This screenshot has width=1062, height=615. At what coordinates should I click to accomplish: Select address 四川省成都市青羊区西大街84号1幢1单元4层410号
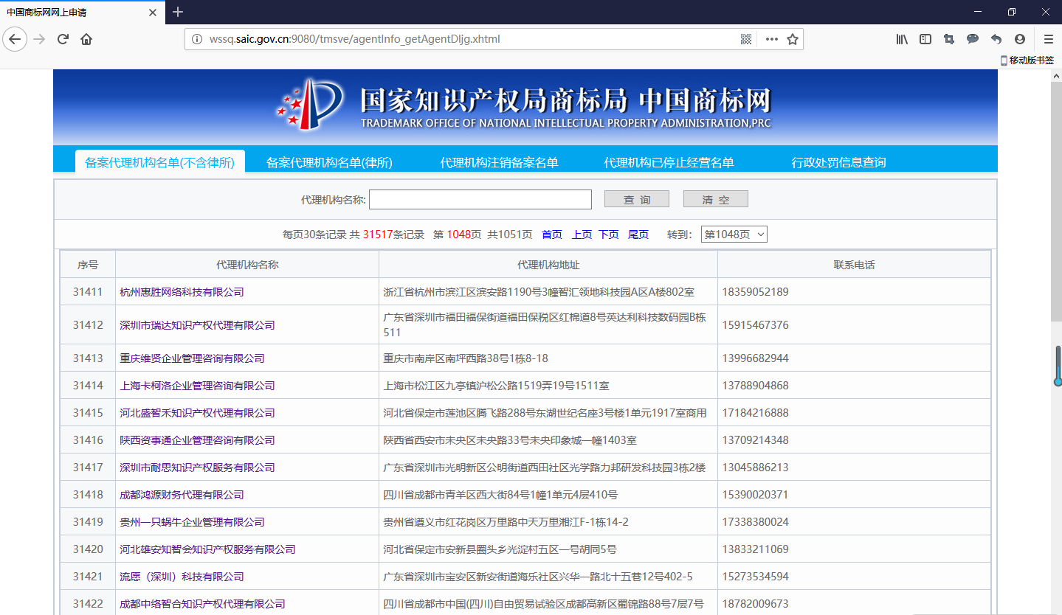pyautogui.click(x=500, y=495)
